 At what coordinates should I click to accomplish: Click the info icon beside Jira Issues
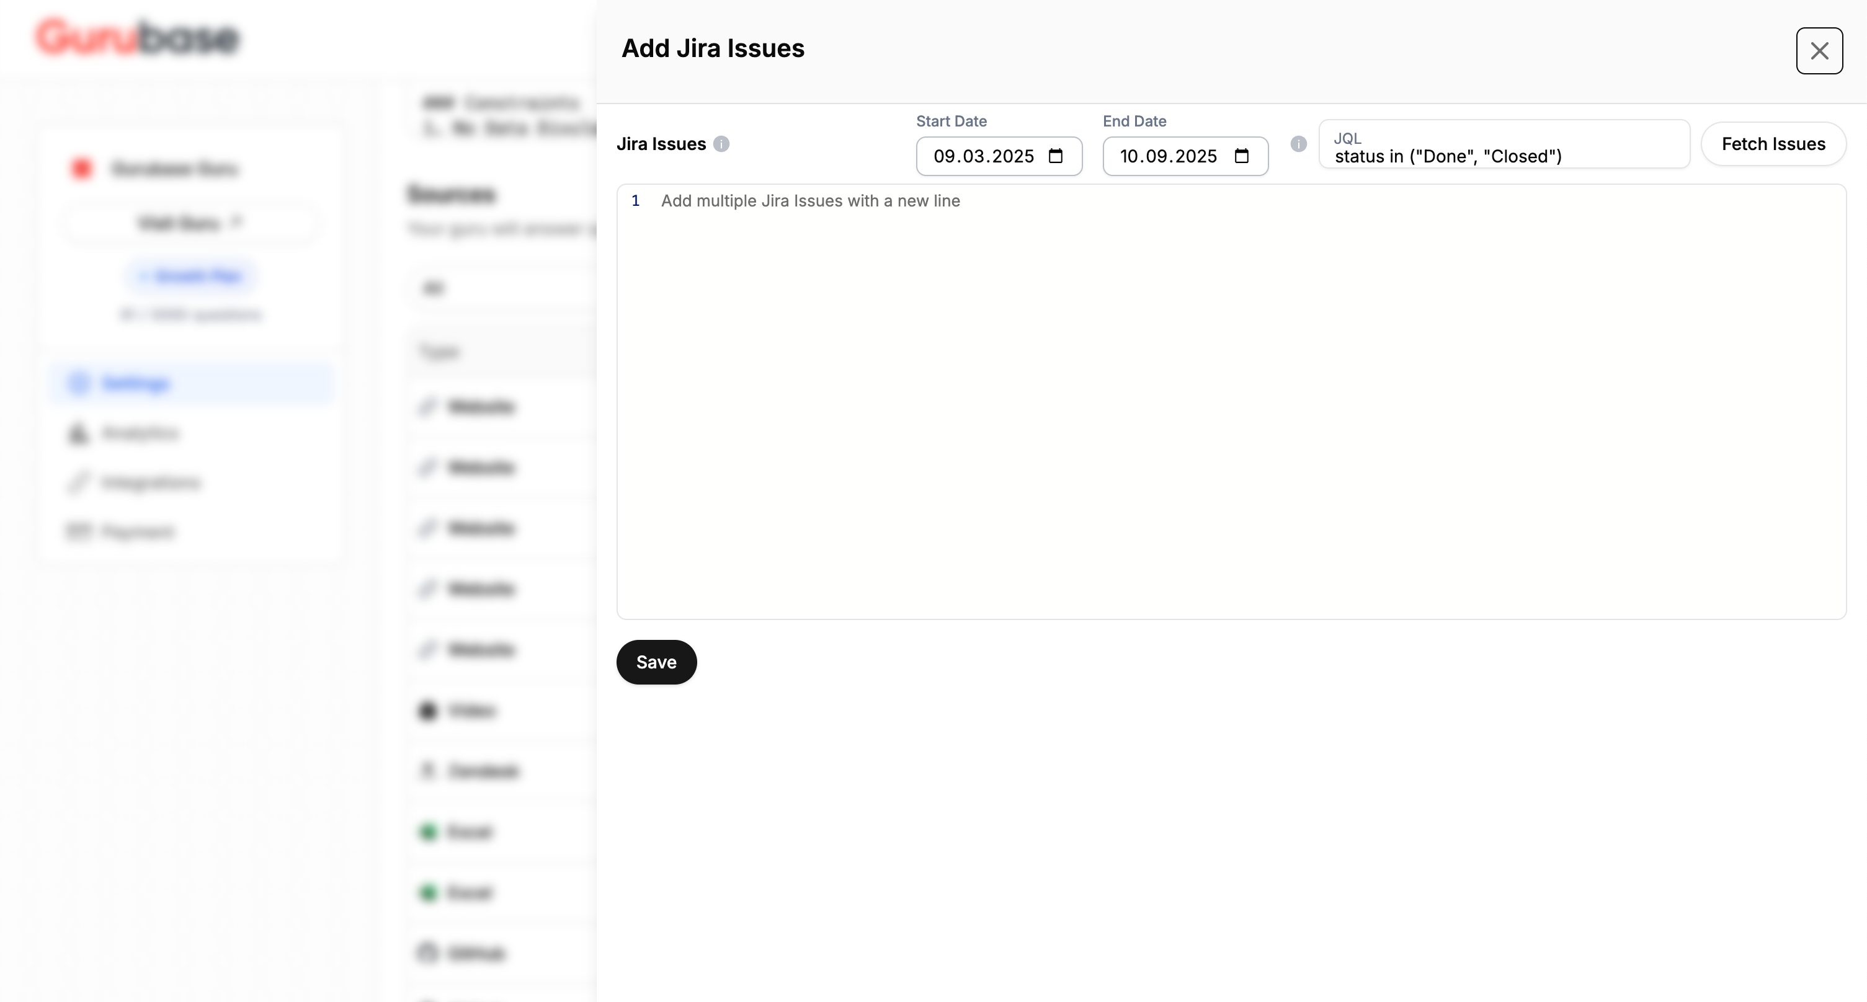tap(721, 144)
